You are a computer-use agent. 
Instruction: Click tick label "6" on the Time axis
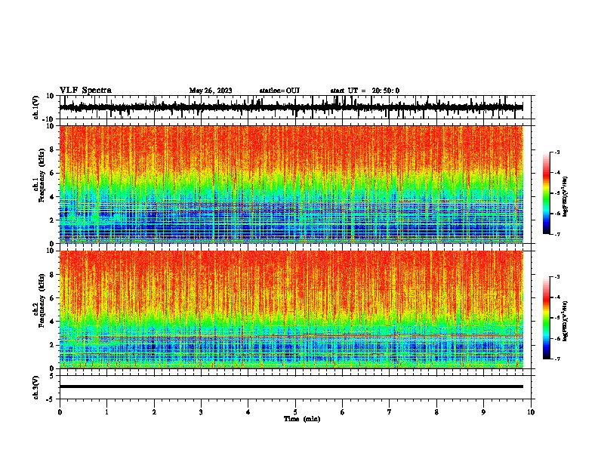click(343, 412)
